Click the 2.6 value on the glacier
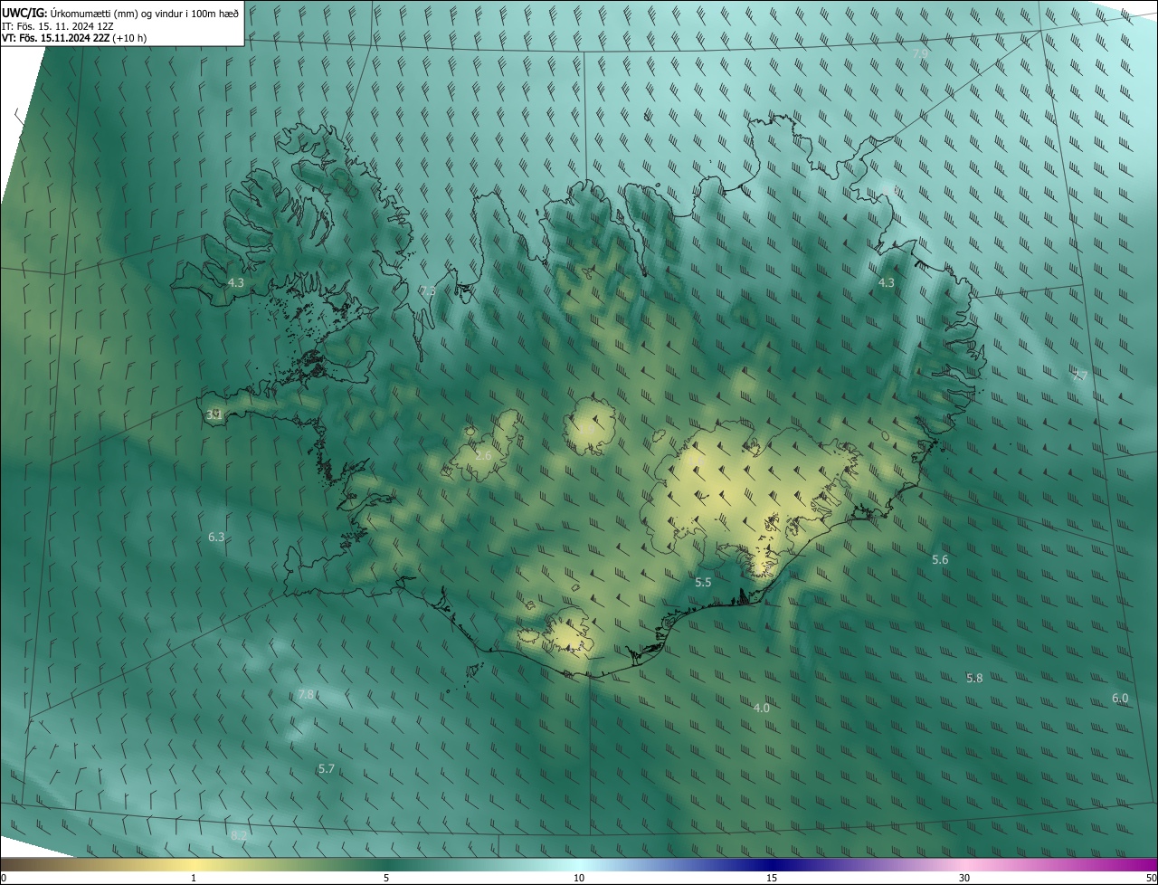This screenshot has height=885, width=1158. (x=483, y=455)
